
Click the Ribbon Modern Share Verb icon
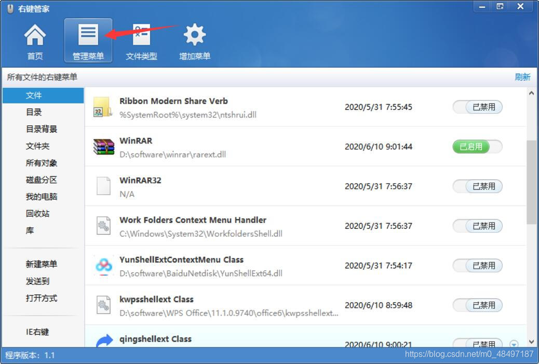pyautogui.click(x=103, y=107)
